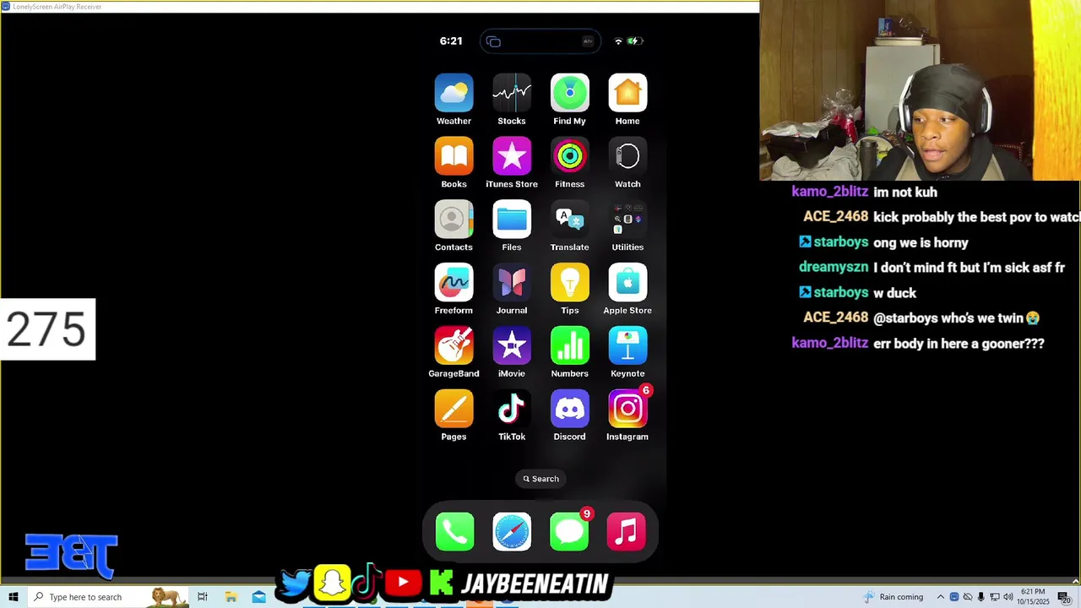Open the Windows notification center

[1064, 597]
